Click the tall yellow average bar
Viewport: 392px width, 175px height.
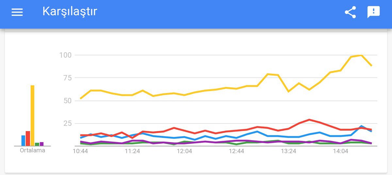32,115
